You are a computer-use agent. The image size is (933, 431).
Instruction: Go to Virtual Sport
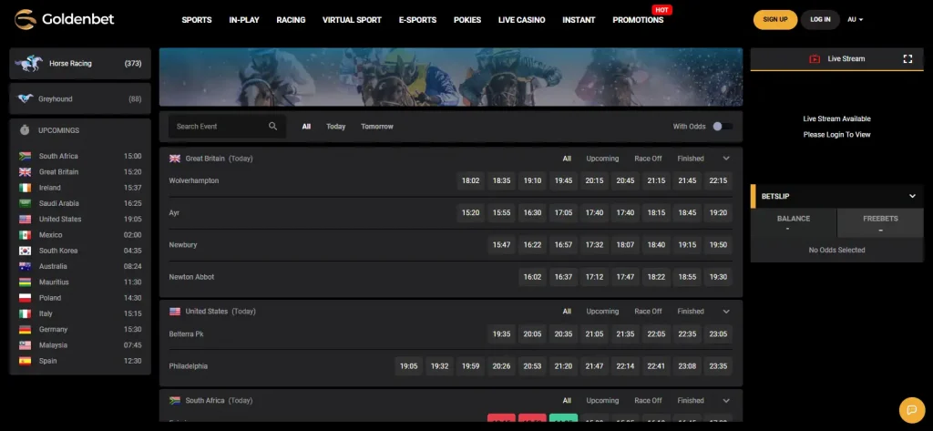click(x=353, y=20)
